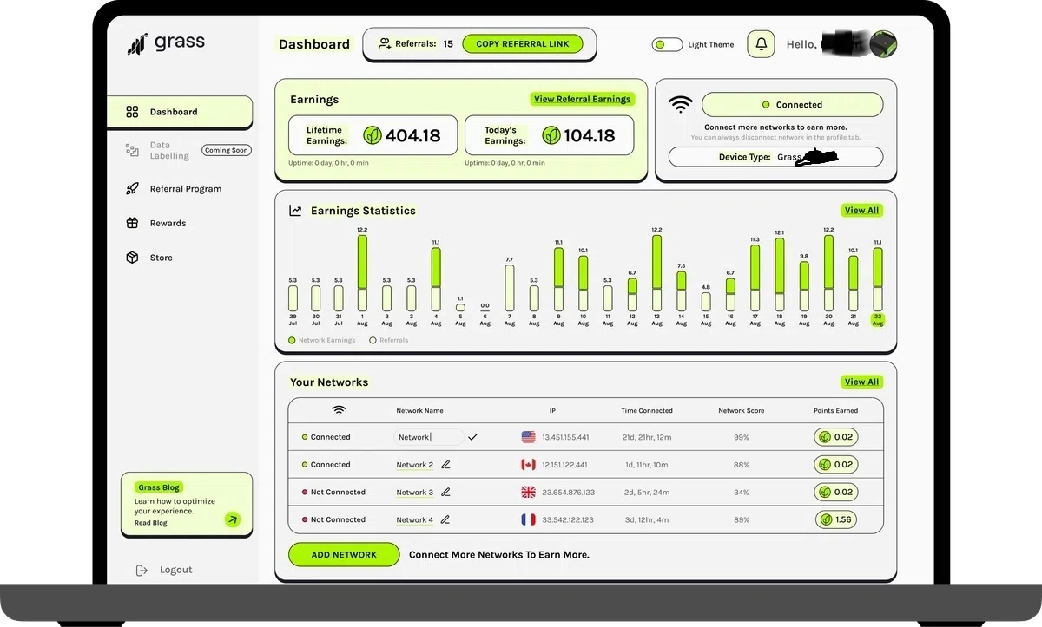
Task: Open the user profile avatar
Action: point(884,44)
